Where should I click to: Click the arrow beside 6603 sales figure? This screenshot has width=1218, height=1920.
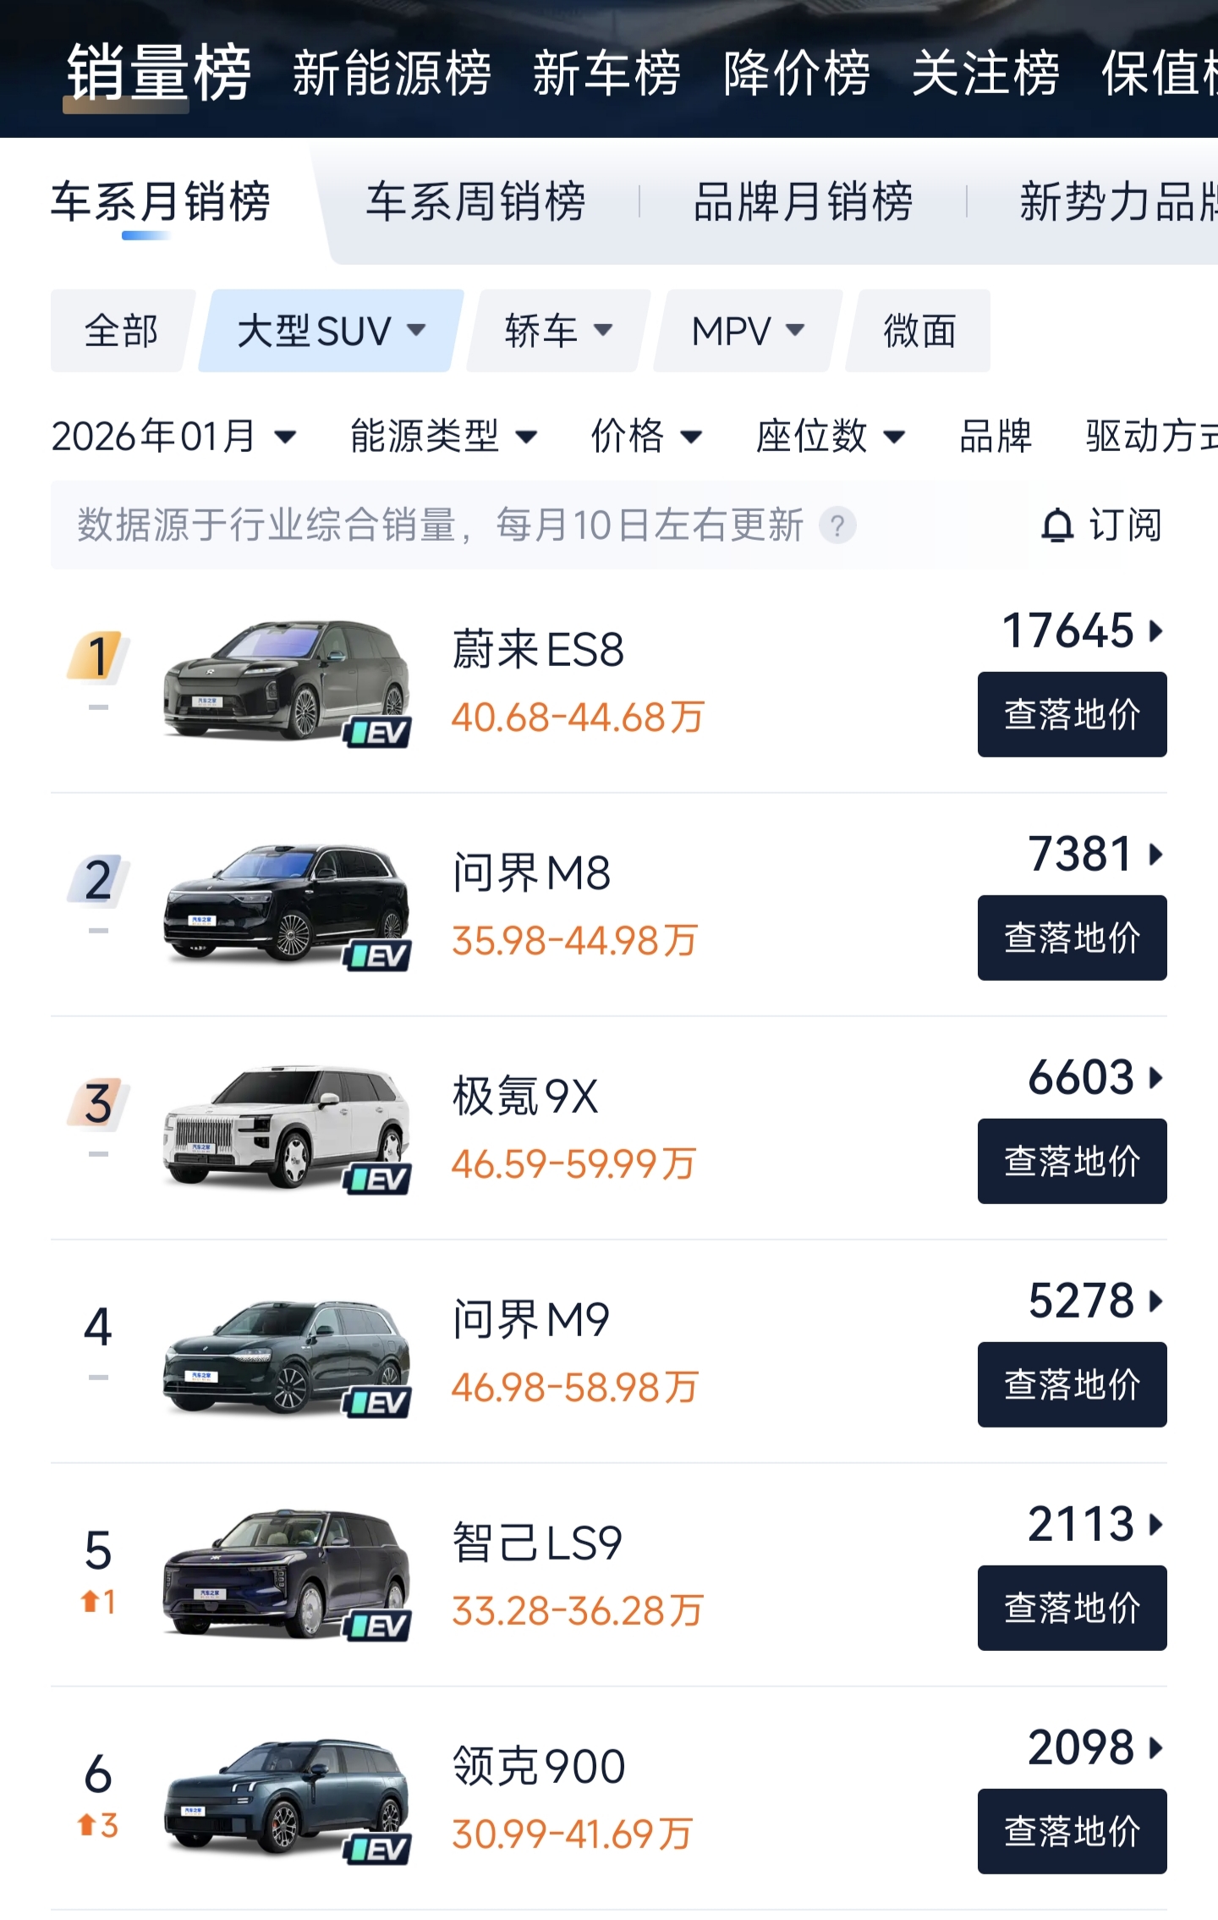coord(1156,1078)
